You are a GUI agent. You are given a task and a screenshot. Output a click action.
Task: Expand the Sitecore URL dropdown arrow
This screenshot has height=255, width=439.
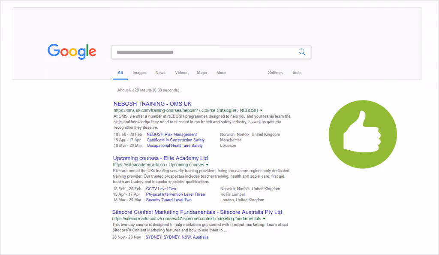coord(265,219)
